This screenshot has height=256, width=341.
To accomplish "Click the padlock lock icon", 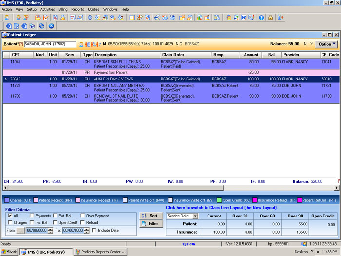I will click(x=270, y=18).
